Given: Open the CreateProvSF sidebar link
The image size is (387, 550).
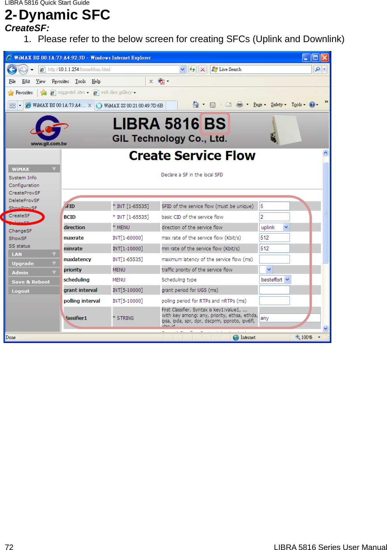Looking at the screenshot, I should point(25,193).
